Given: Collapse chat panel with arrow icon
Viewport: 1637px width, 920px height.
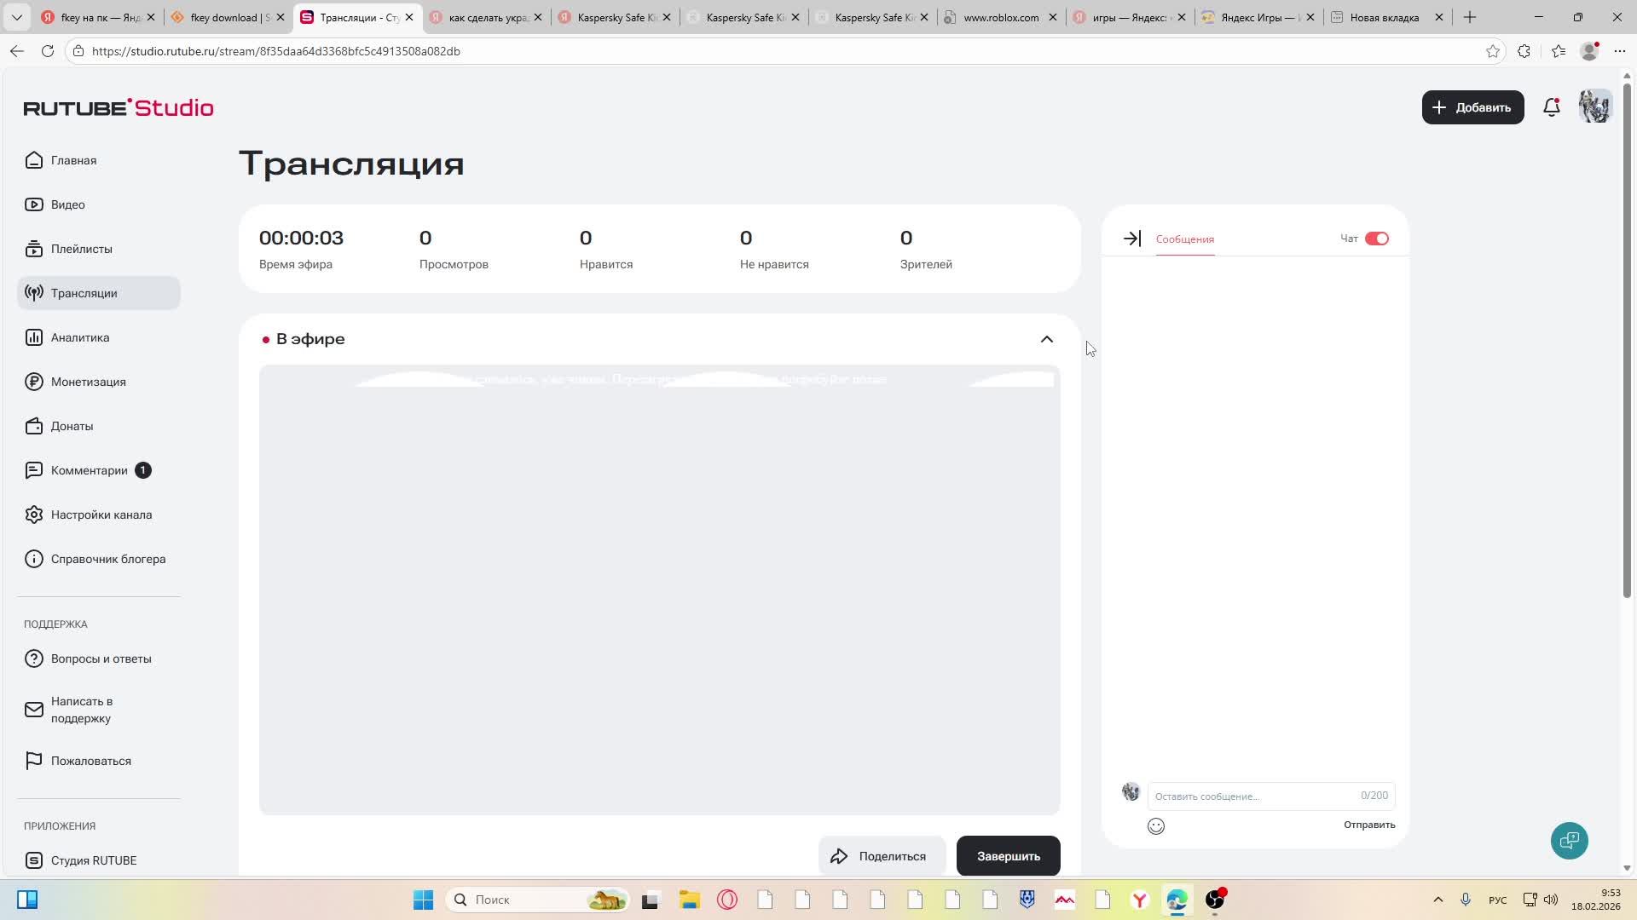Looking at the screenshot, I should [1131, 239].
